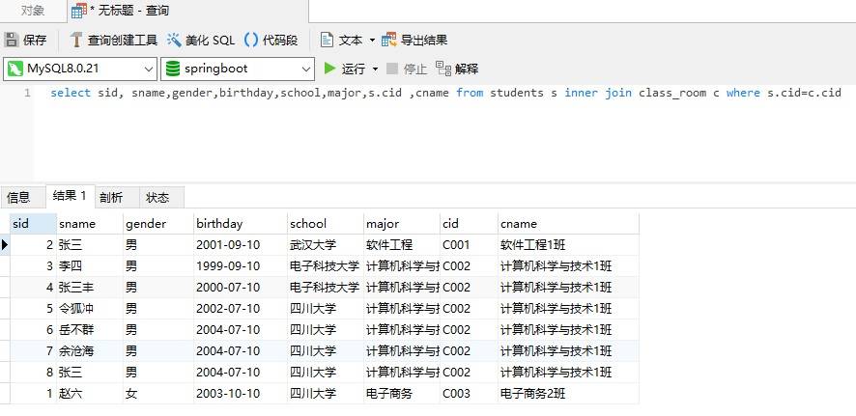Image resolution: width=856 pixels, height=416 pixels.
Task: Select the cell containing 令狐冲
Action: 75,309
